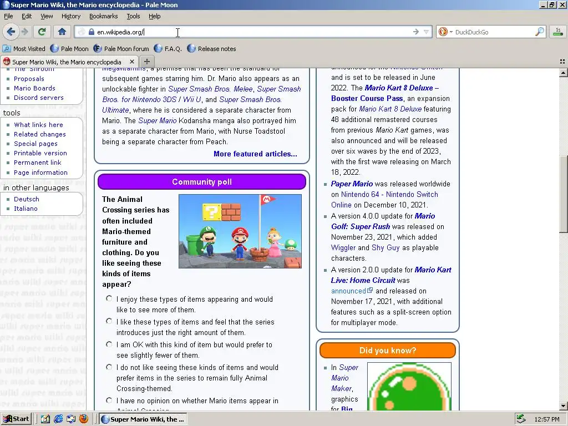Viewport: 568px width, 426px height.
Task: Open the Paper Mario news link
Action: coord(352,184)
